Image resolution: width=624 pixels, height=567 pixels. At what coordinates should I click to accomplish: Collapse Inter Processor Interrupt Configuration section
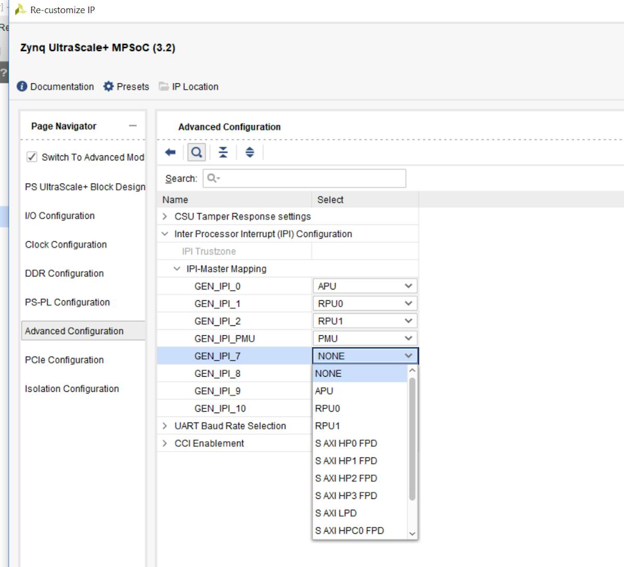coord(165,234)
